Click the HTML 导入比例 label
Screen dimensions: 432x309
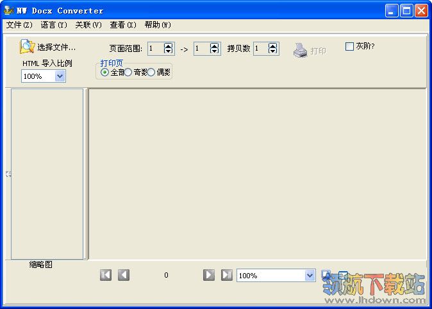point(47,63)
